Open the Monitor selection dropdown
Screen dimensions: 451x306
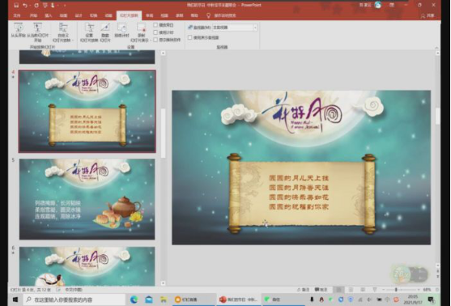tap(235, 28)
